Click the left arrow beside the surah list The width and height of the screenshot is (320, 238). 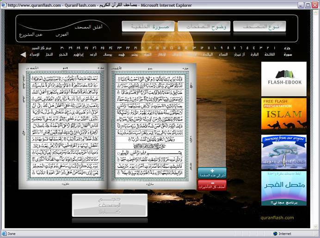(23, 55)
